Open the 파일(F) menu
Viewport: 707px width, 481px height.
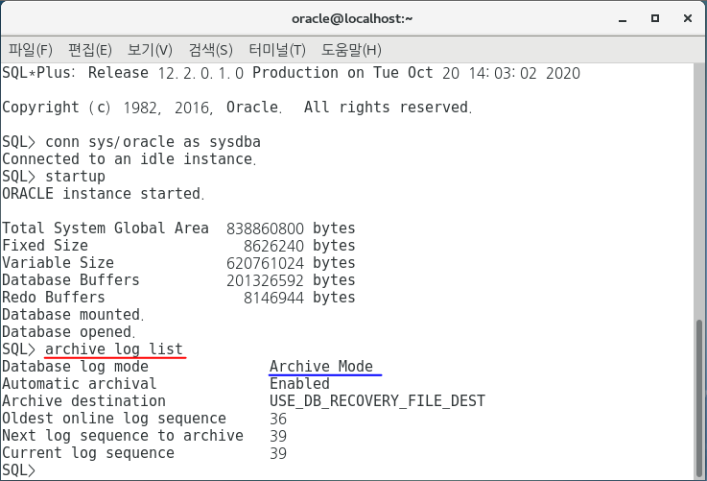[x=31, y=49]
